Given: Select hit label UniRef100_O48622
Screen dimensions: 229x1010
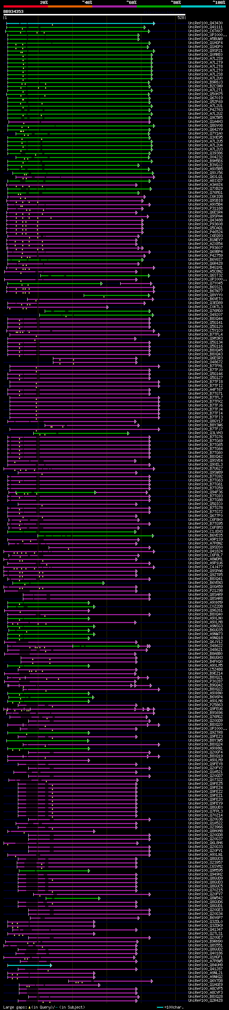Looking at the screenshot, I should (205, 646).
